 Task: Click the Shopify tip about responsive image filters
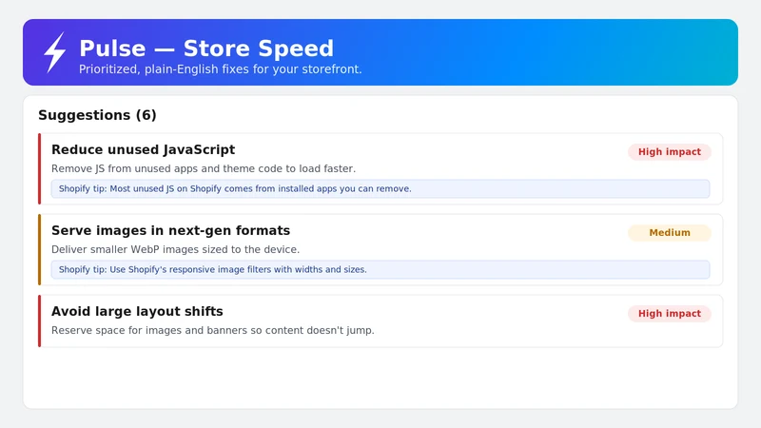click(x=380, y=270)
